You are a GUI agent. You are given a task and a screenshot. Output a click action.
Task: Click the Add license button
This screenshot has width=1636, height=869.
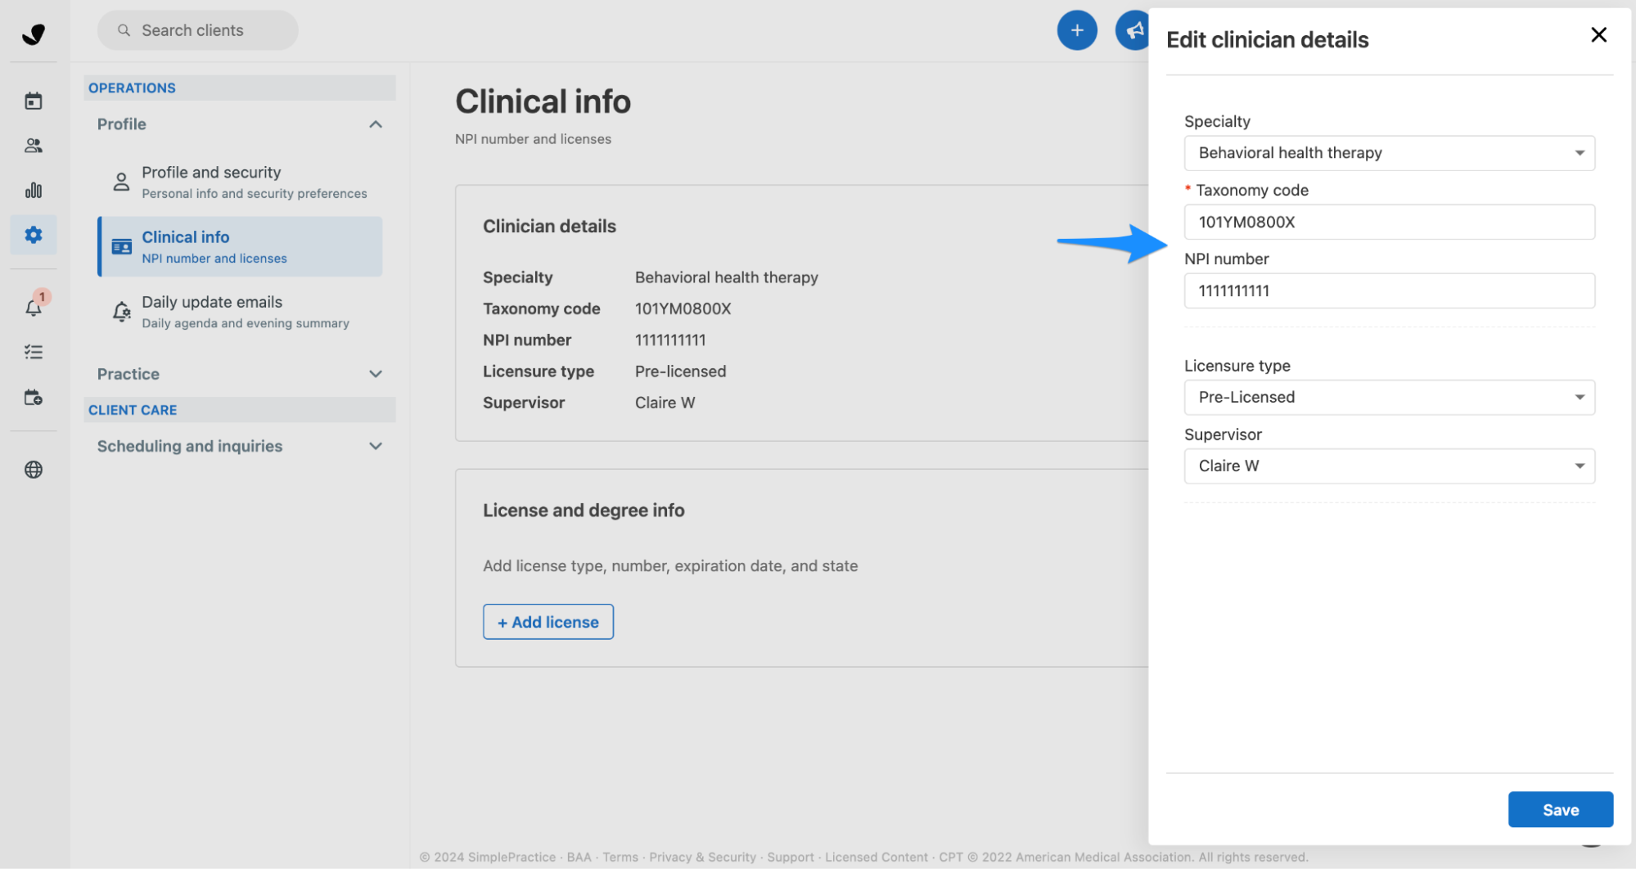coord(548,622)
